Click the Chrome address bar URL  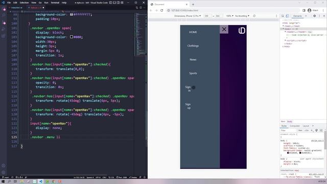click(x=184, y=10)
